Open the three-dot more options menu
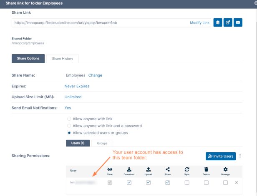The height and width of the screenshot is (196, 257). (x=240, y=156)
